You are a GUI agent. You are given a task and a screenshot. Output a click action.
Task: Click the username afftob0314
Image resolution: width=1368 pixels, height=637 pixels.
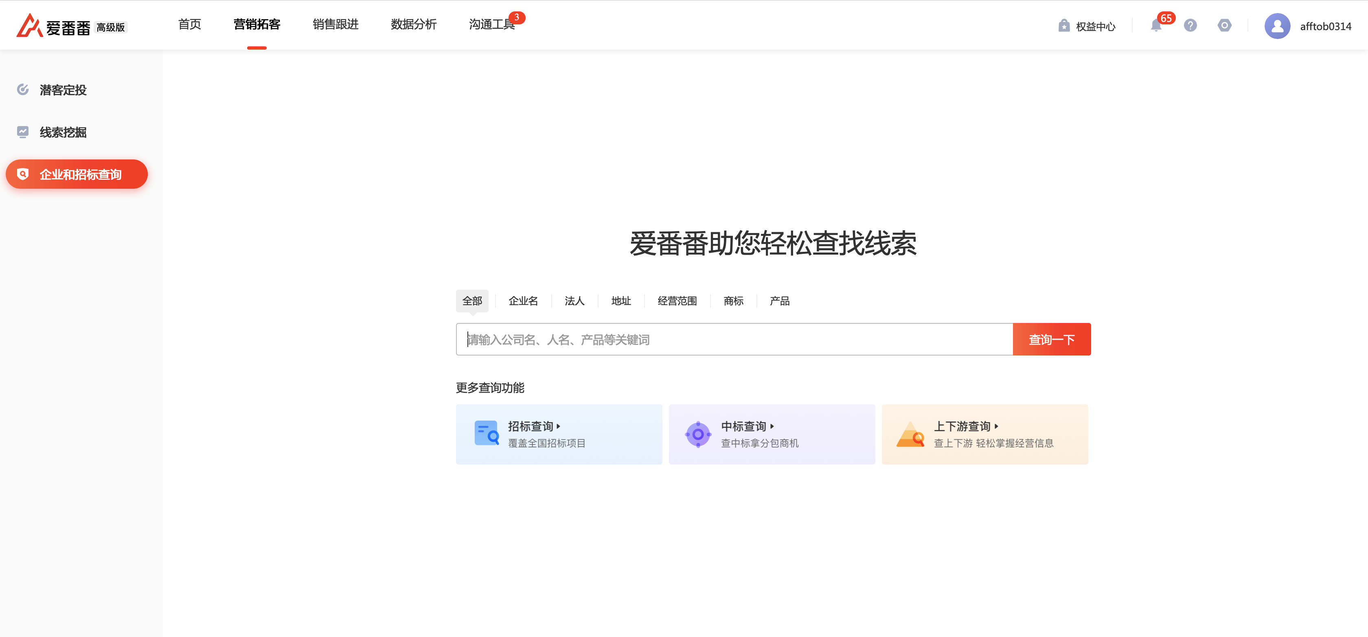[x=1326, y=26]
